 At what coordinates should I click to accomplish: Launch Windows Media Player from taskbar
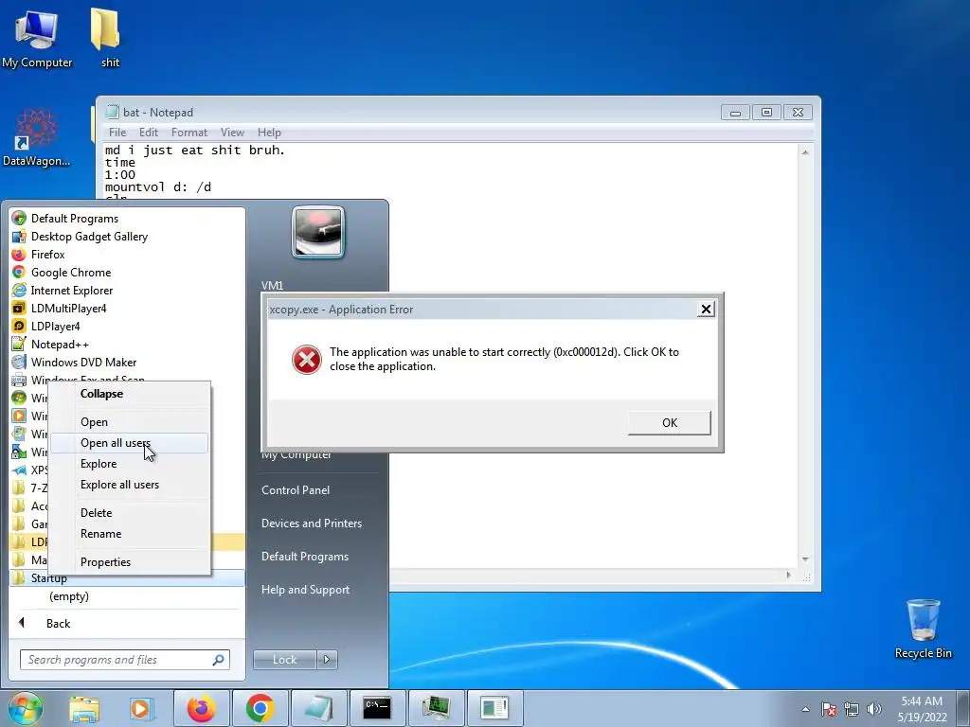(140, 708)
